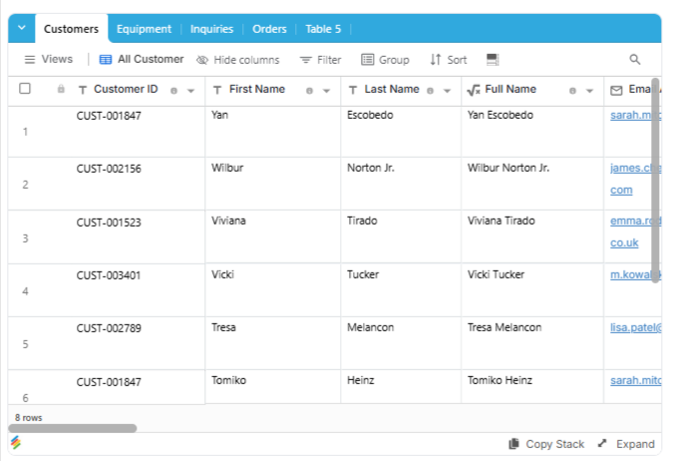Image resolution: width=674 pixels, height=461 pixels.
Task: Switch to the Equipment tab
Action: click(144, 29)
